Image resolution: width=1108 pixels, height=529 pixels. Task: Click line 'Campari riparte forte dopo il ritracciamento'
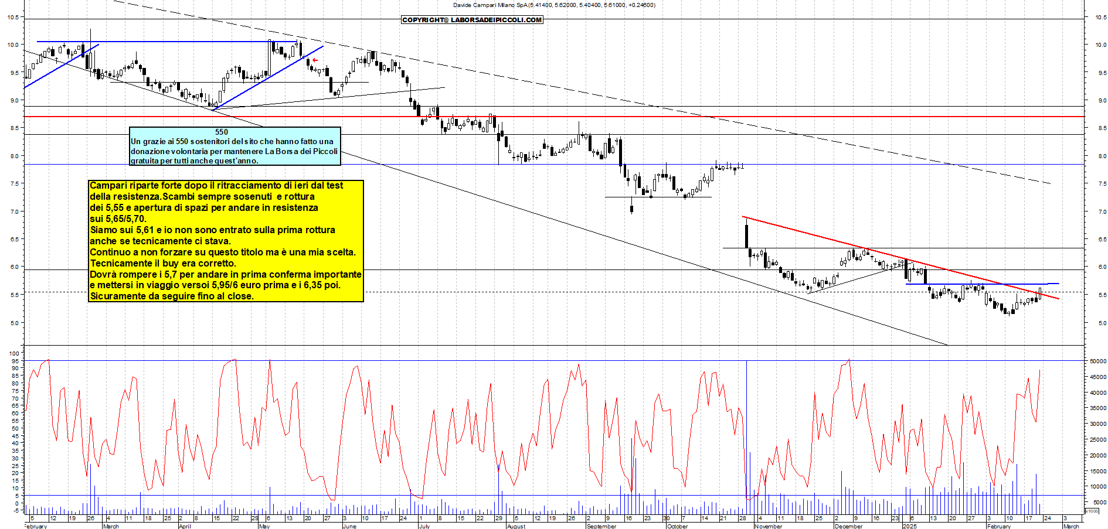point(216,186)
